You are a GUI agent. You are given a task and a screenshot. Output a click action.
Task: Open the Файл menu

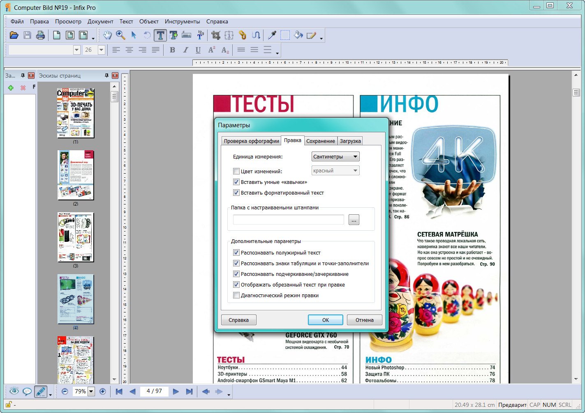pos(17,21)
